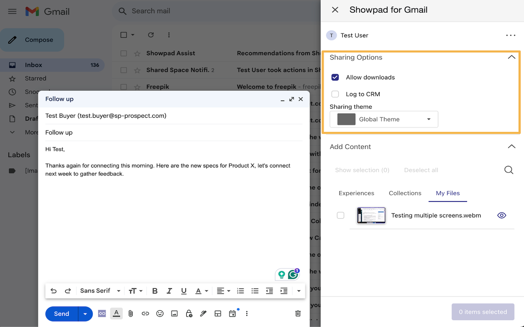The width and height of the screenshot is (524, 327).
Task: Discard the draft with the trash icon
Action: (x=298, y=313)
